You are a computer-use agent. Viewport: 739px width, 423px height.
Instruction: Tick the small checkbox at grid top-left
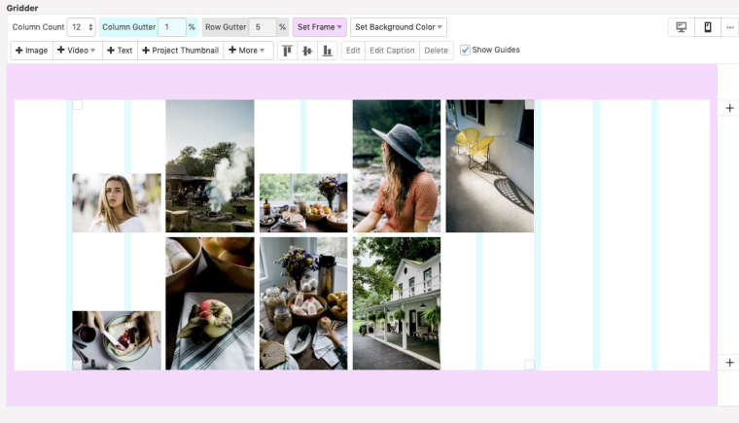tap(78, 105)
